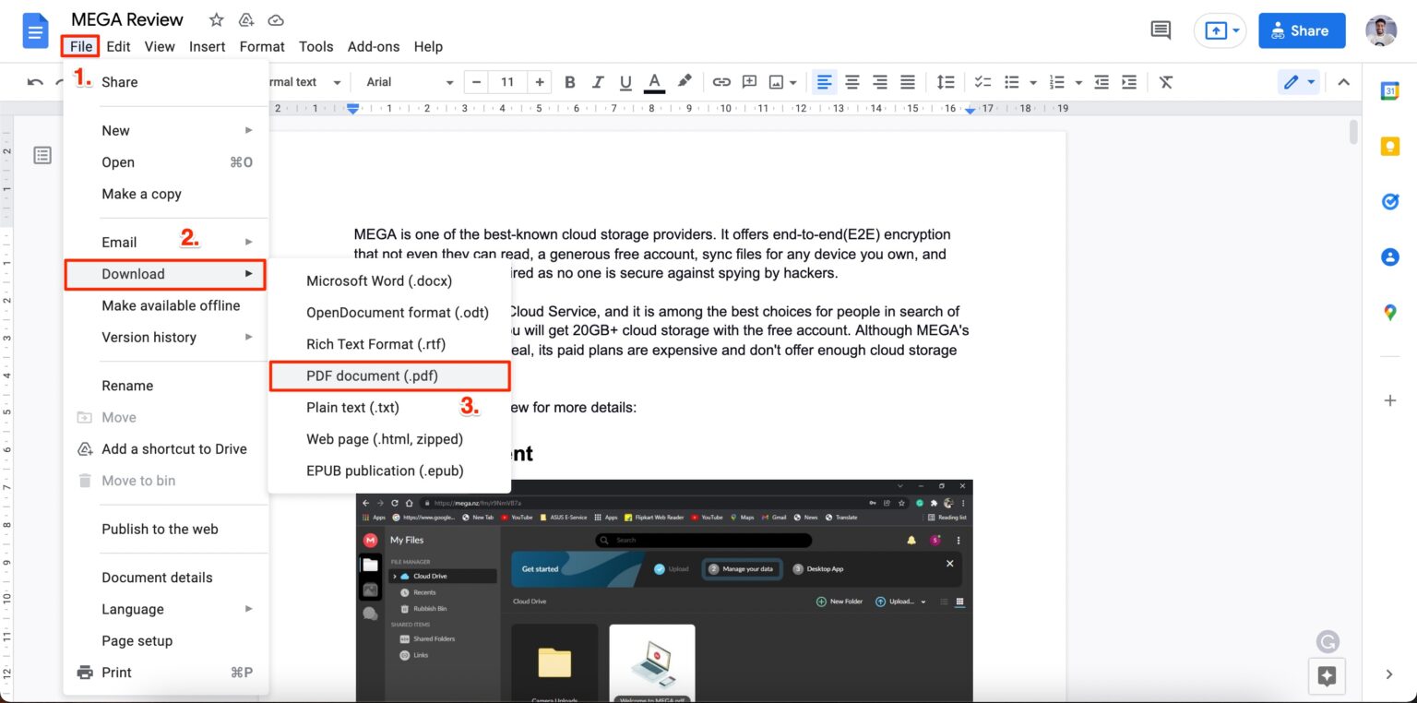
Task: Open Google Calendar in the side panel
Action: 1389,90
